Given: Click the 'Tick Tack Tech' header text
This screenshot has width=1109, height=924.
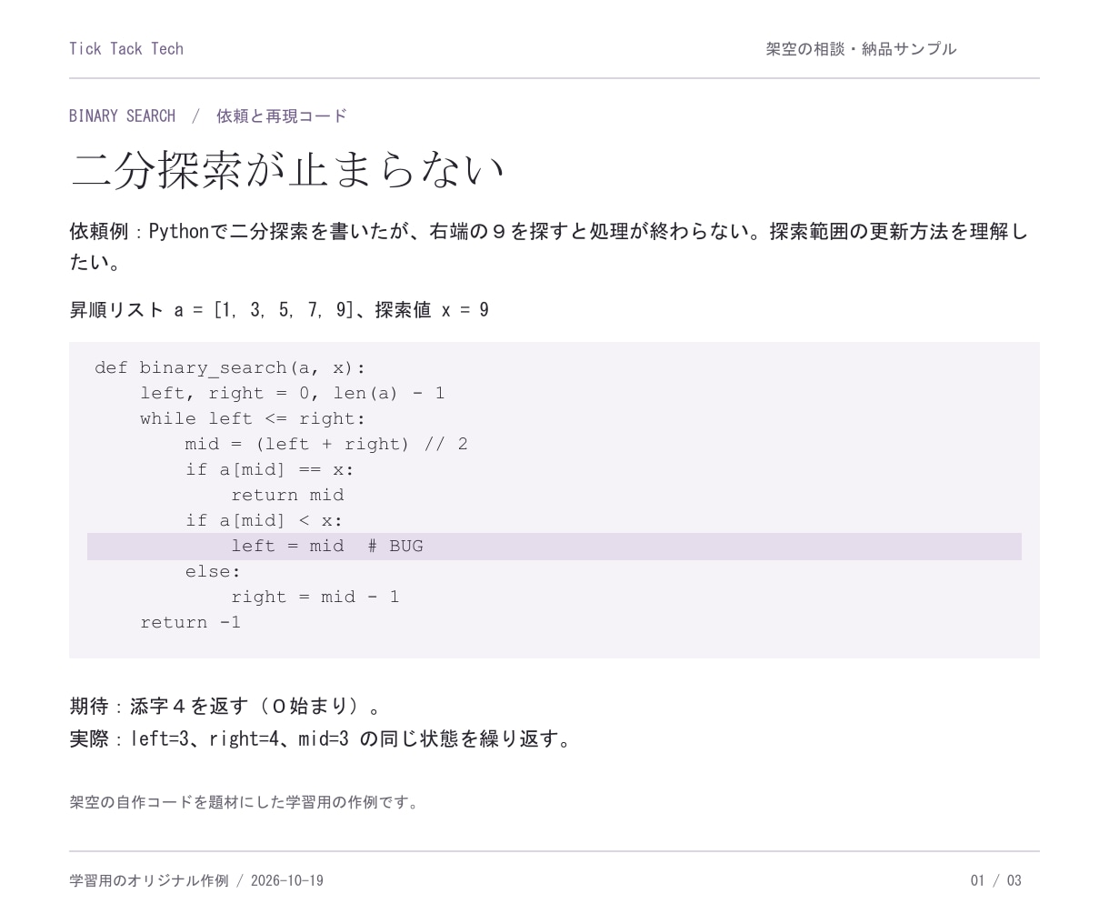Looking at the screenshot, I should pyautogui.click(x=126, y=49).
